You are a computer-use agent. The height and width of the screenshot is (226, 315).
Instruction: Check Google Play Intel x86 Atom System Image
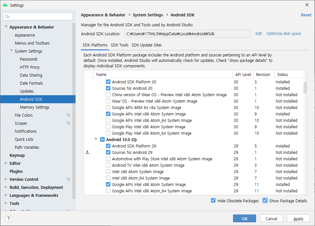108,127
